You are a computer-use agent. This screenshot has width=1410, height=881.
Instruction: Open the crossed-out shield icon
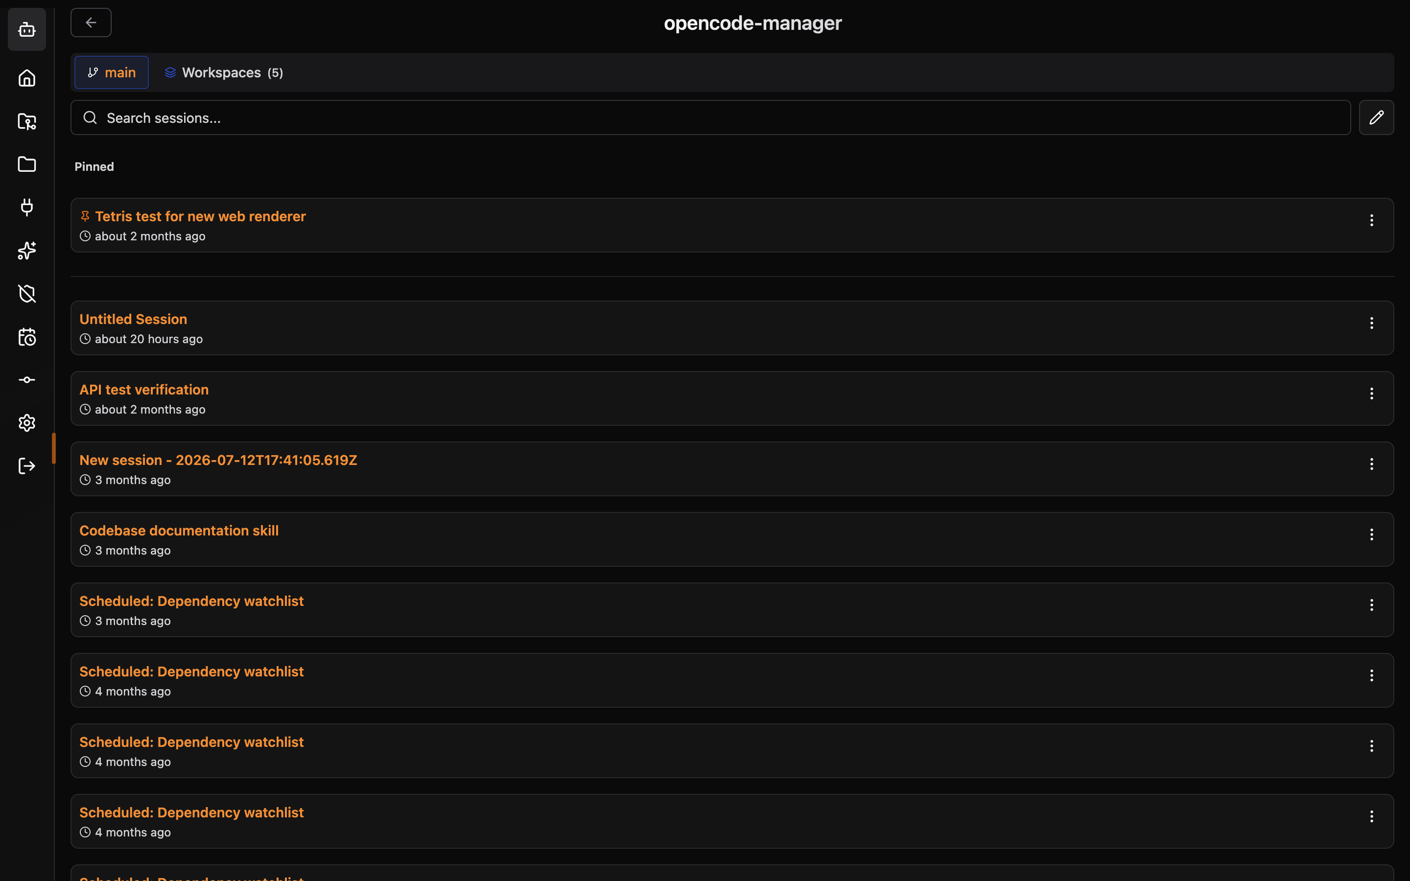click(x=27, y=294)
